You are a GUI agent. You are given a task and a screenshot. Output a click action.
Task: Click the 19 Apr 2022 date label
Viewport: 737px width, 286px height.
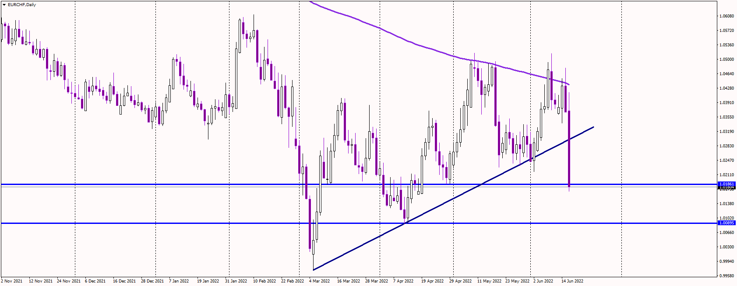click(433, 281)
